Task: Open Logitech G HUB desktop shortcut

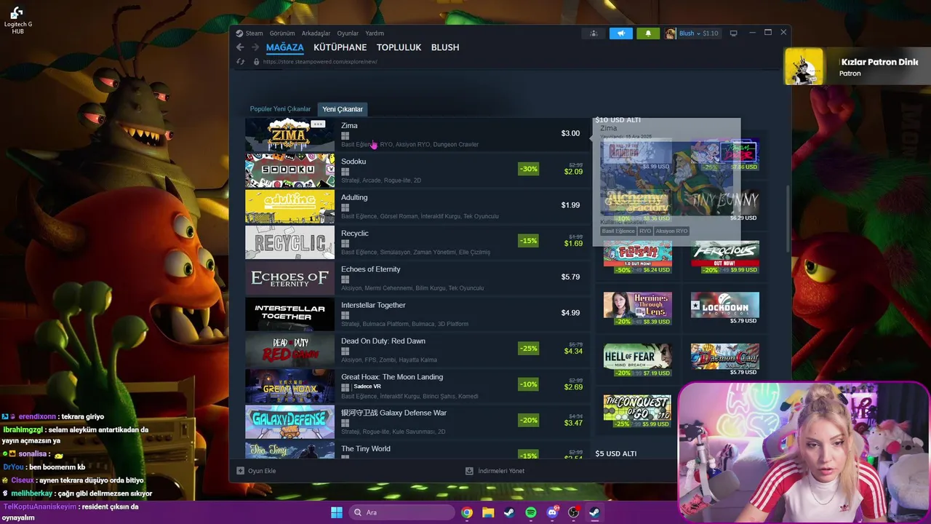Action: click(17, 20)
